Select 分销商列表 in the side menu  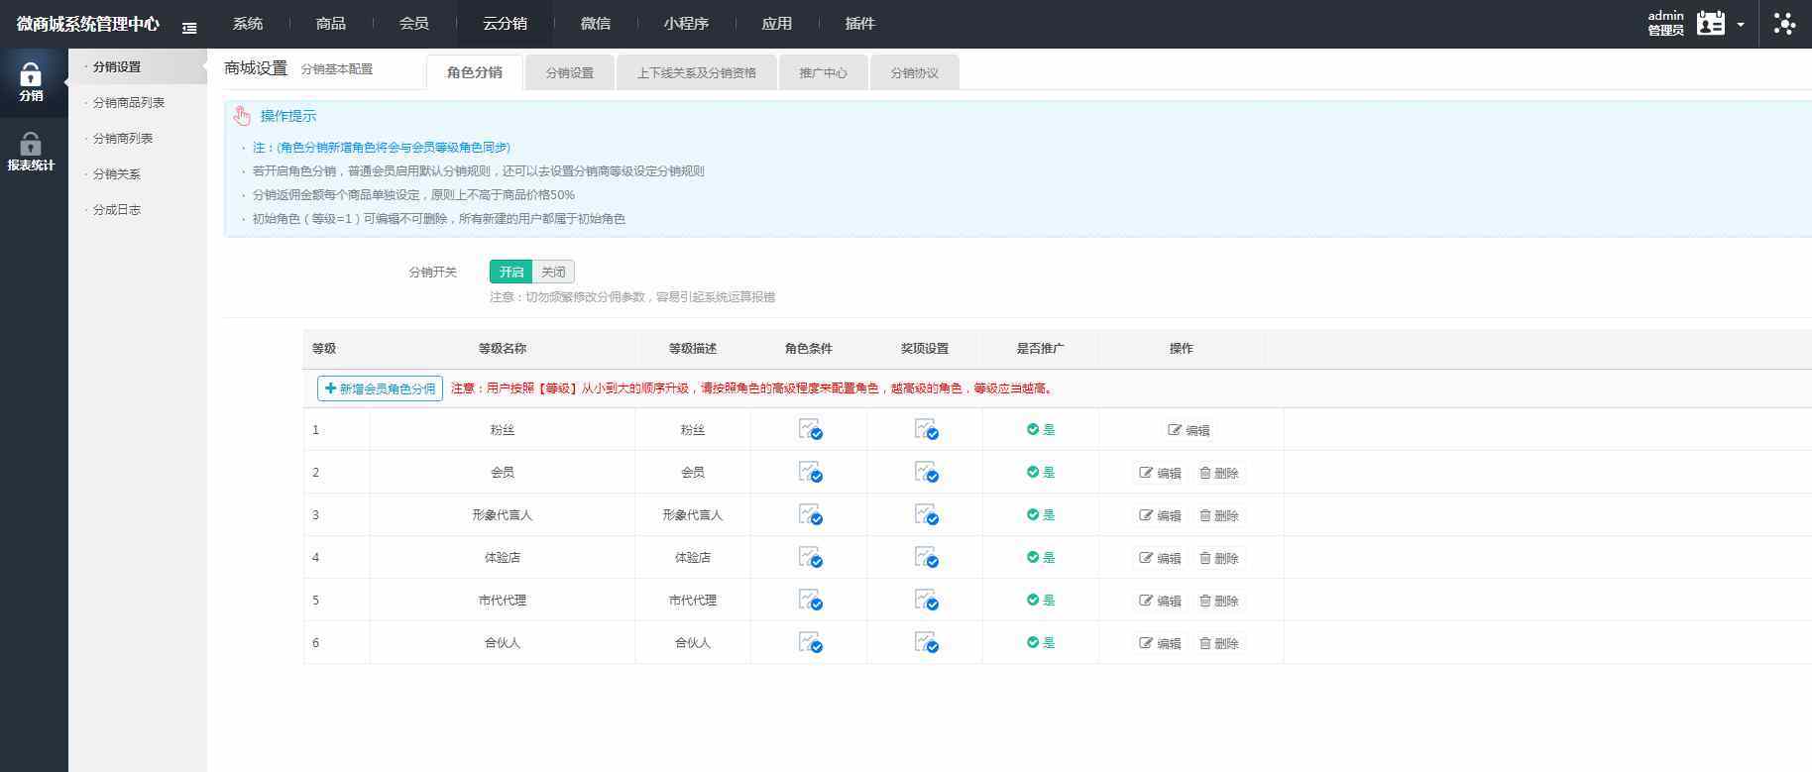tap(123, 138)
